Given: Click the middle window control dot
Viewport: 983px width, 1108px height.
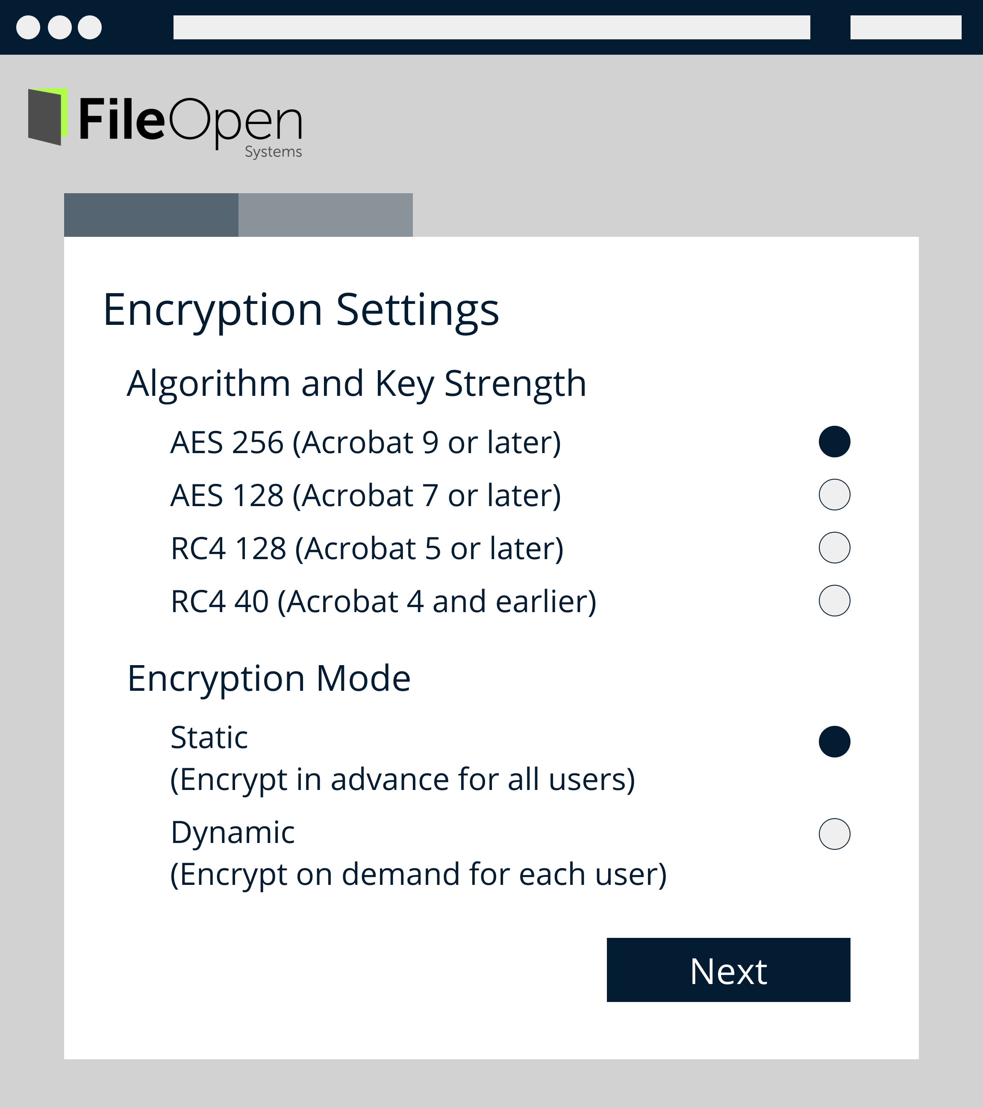Looking at the screenshot, I should (x=59, y=28).
